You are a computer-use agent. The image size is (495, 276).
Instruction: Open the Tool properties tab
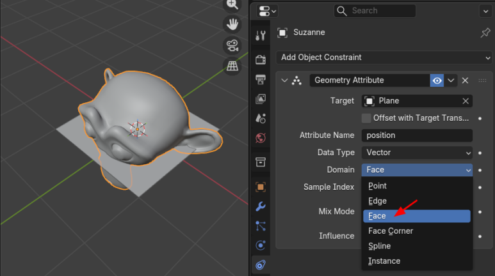261,36
